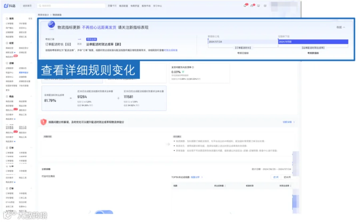
Task: Collapse the 经营 sidebar section
Action: [x=31, y=43]
